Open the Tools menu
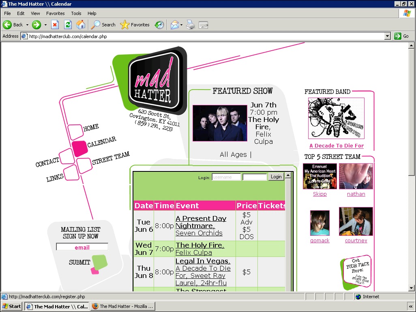This screenshot has width=416, height=312. (x=76, y=13)
